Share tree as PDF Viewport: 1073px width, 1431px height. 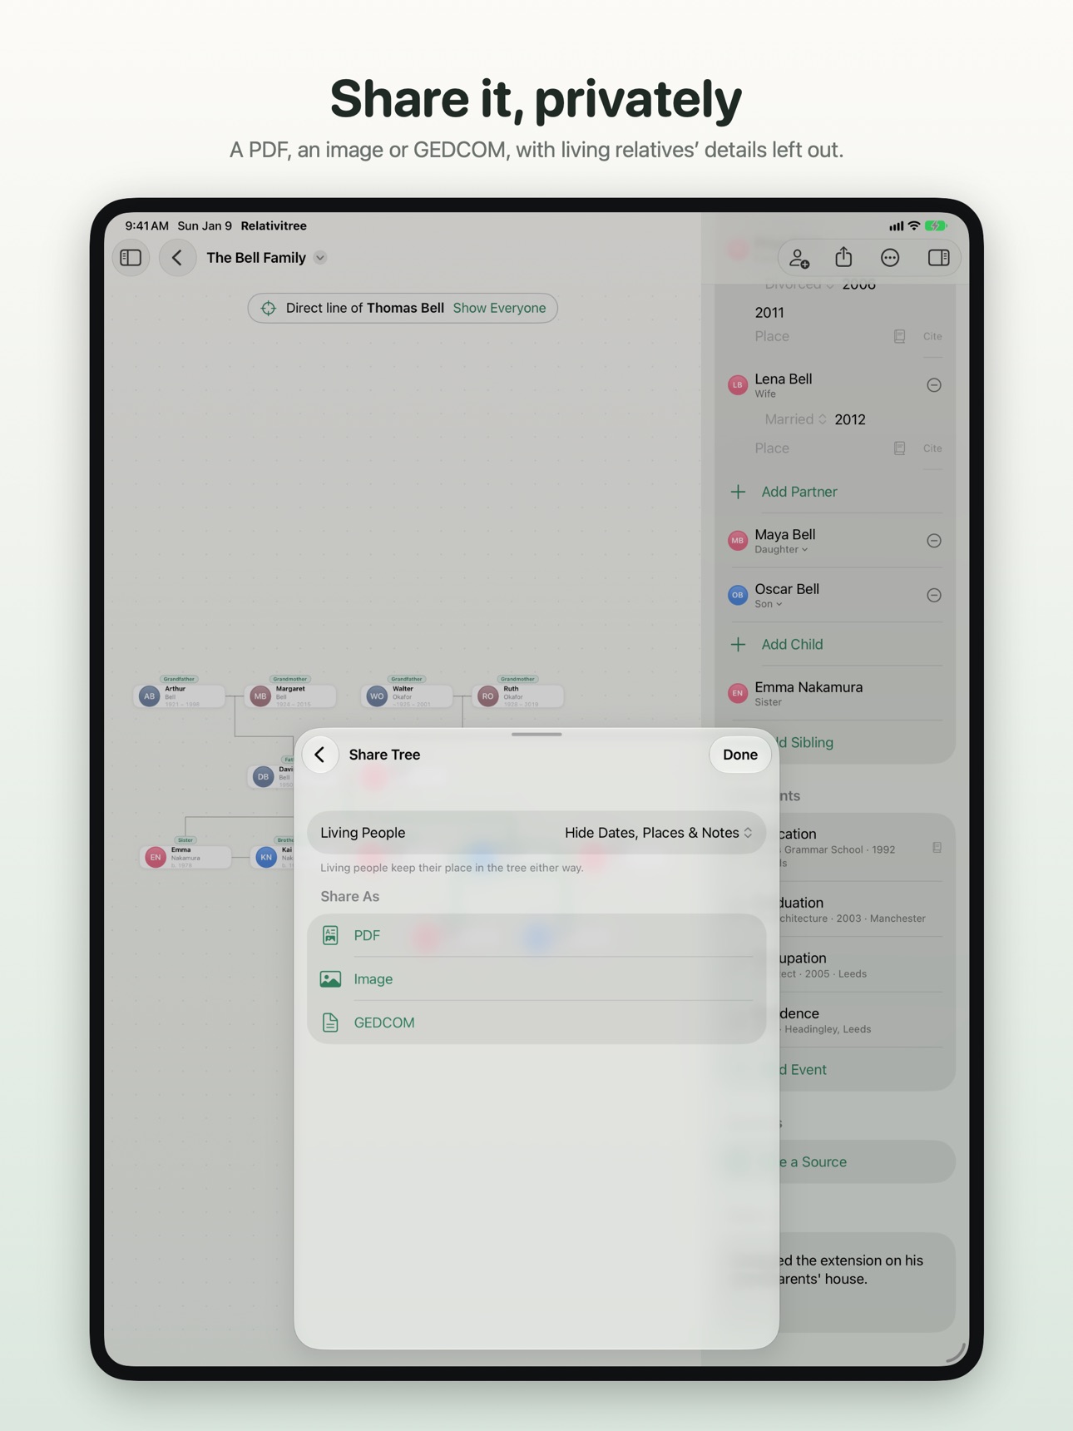[536, 935]
